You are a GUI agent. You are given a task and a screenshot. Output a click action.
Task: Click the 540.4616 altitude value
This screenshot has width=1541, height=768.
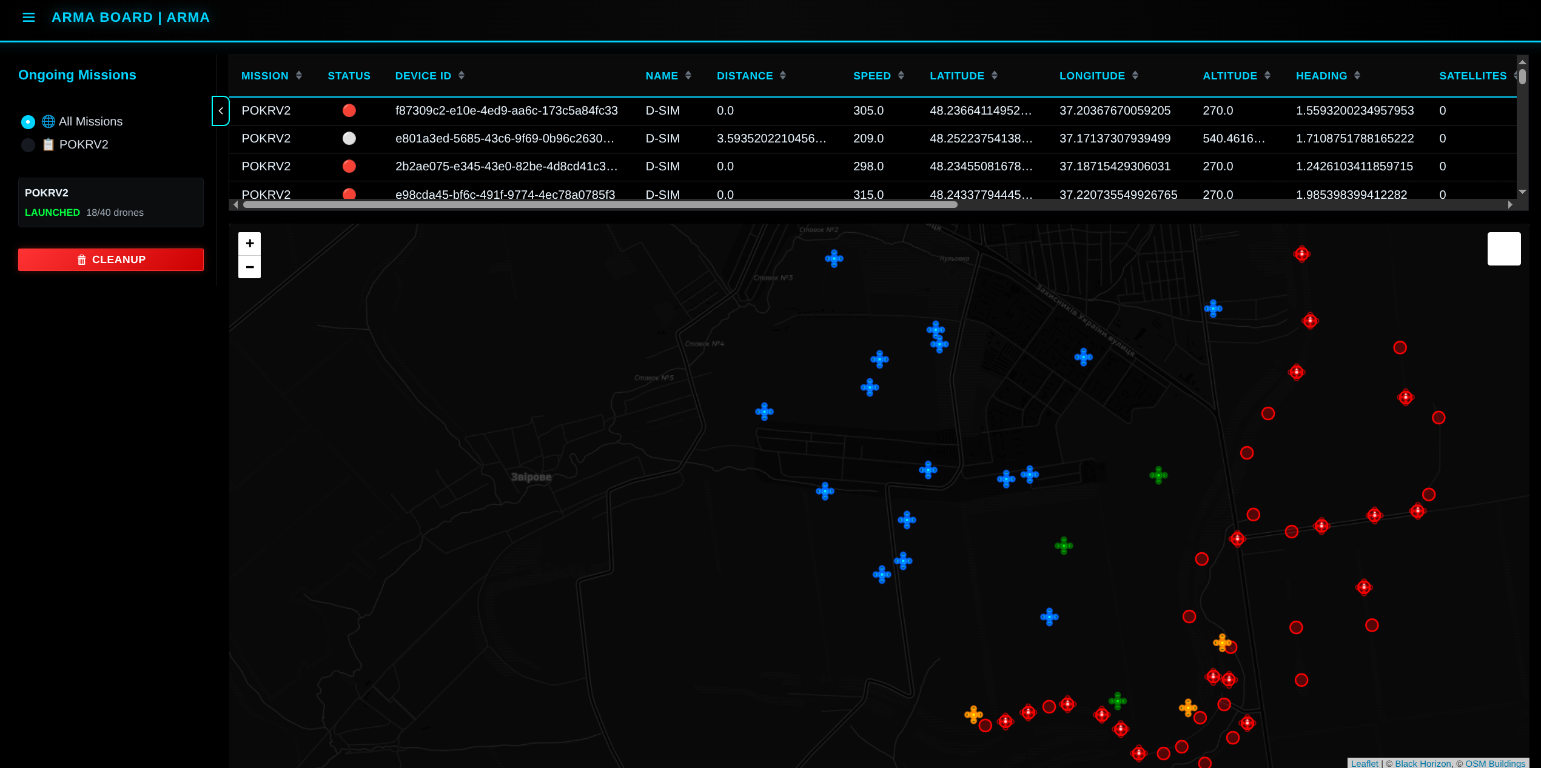click(1234, 139)
